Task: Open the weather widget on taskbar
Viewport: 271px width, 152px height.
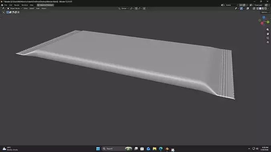Action: click(10, 148)
